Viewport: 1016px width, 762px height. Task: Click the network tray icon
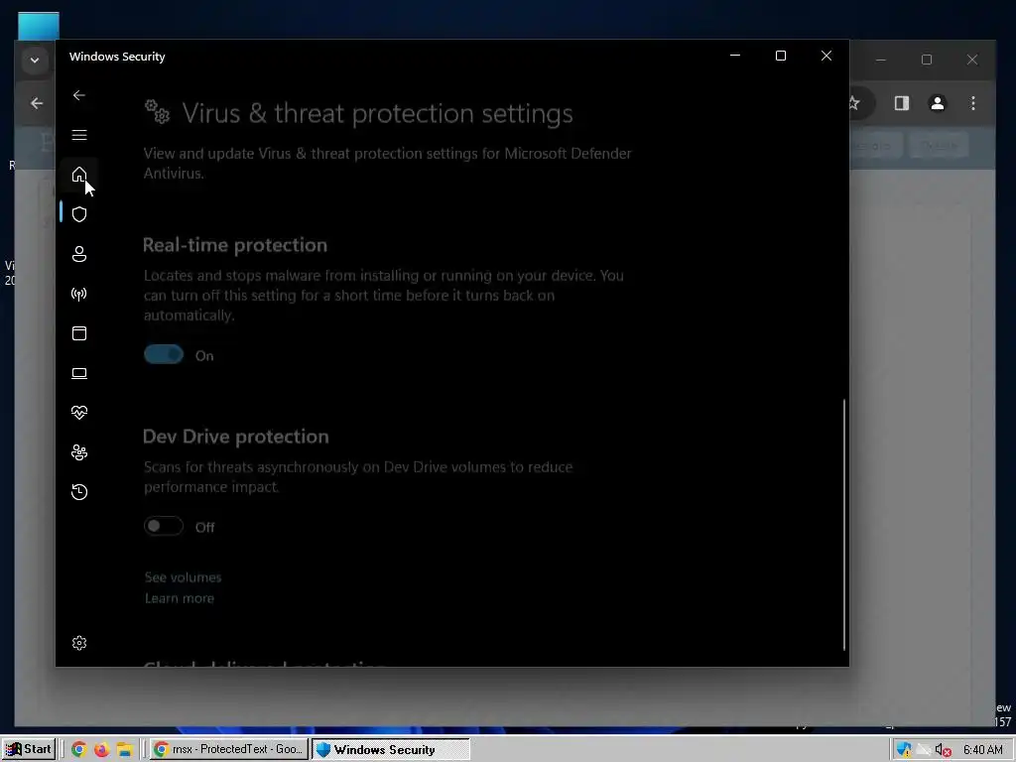(x=924, y=750)
